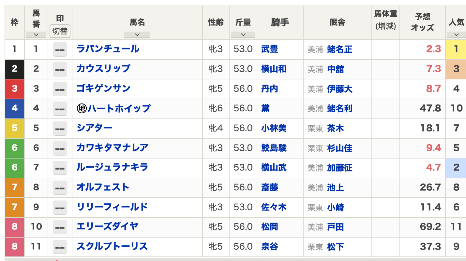The height and width of the screenshot is (261, 466).
Task: Click the mark button for ラパンチュール
Action: (60, 49)
